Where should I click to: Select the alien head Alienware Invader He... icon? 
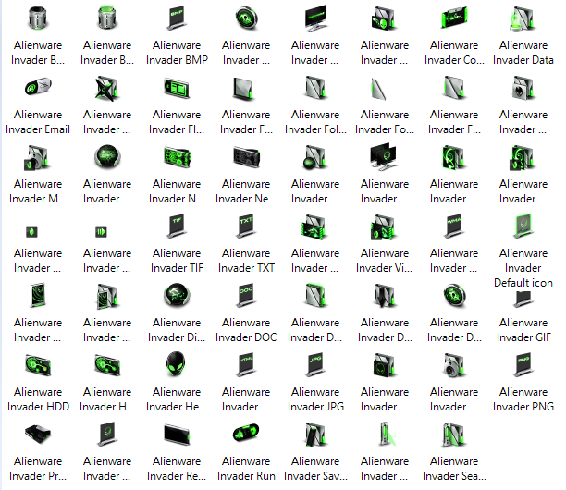tap(176, 364)
